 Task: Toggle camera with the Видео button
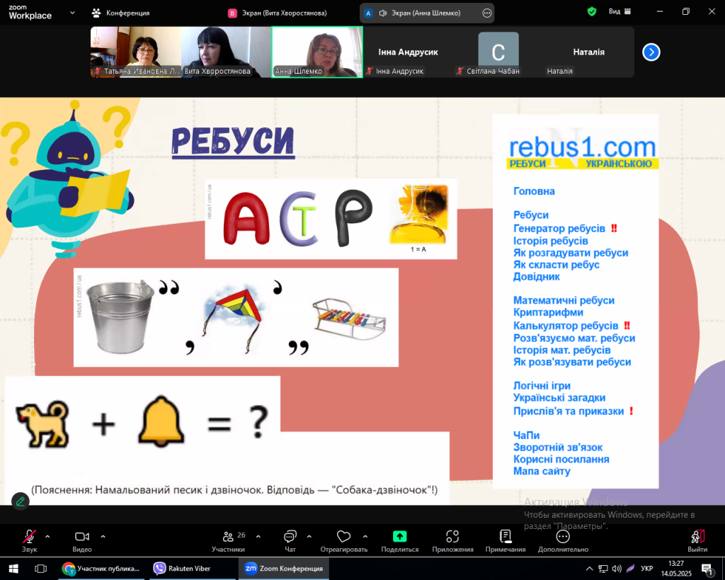tap(82, 540)
